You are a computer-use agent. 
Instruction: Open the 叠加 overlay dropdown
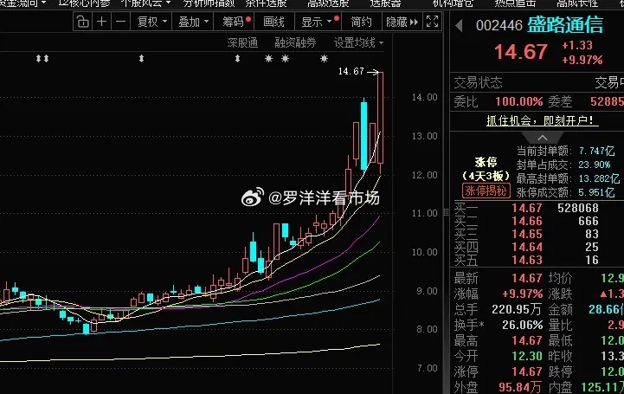[193, 22]
